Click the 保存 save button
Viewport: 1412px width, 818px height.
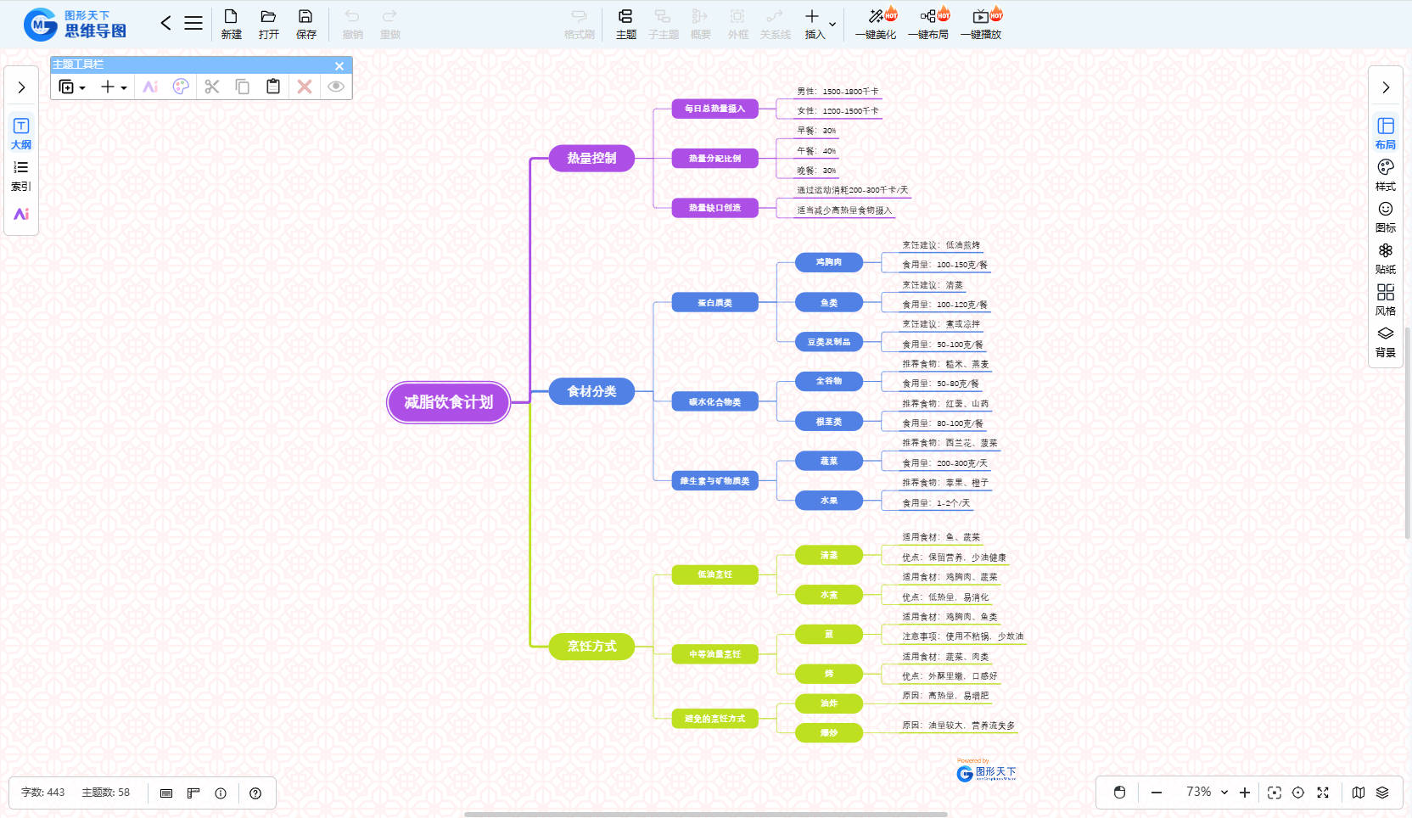point(305,24)
